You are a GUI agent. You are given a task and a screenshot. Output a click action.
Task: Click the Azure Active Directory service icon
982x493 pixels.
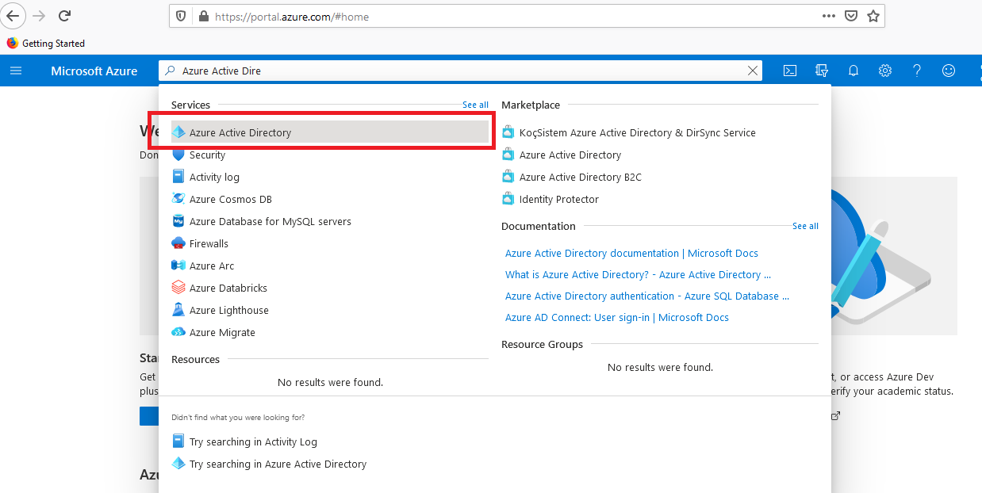[x=178, y=132]
